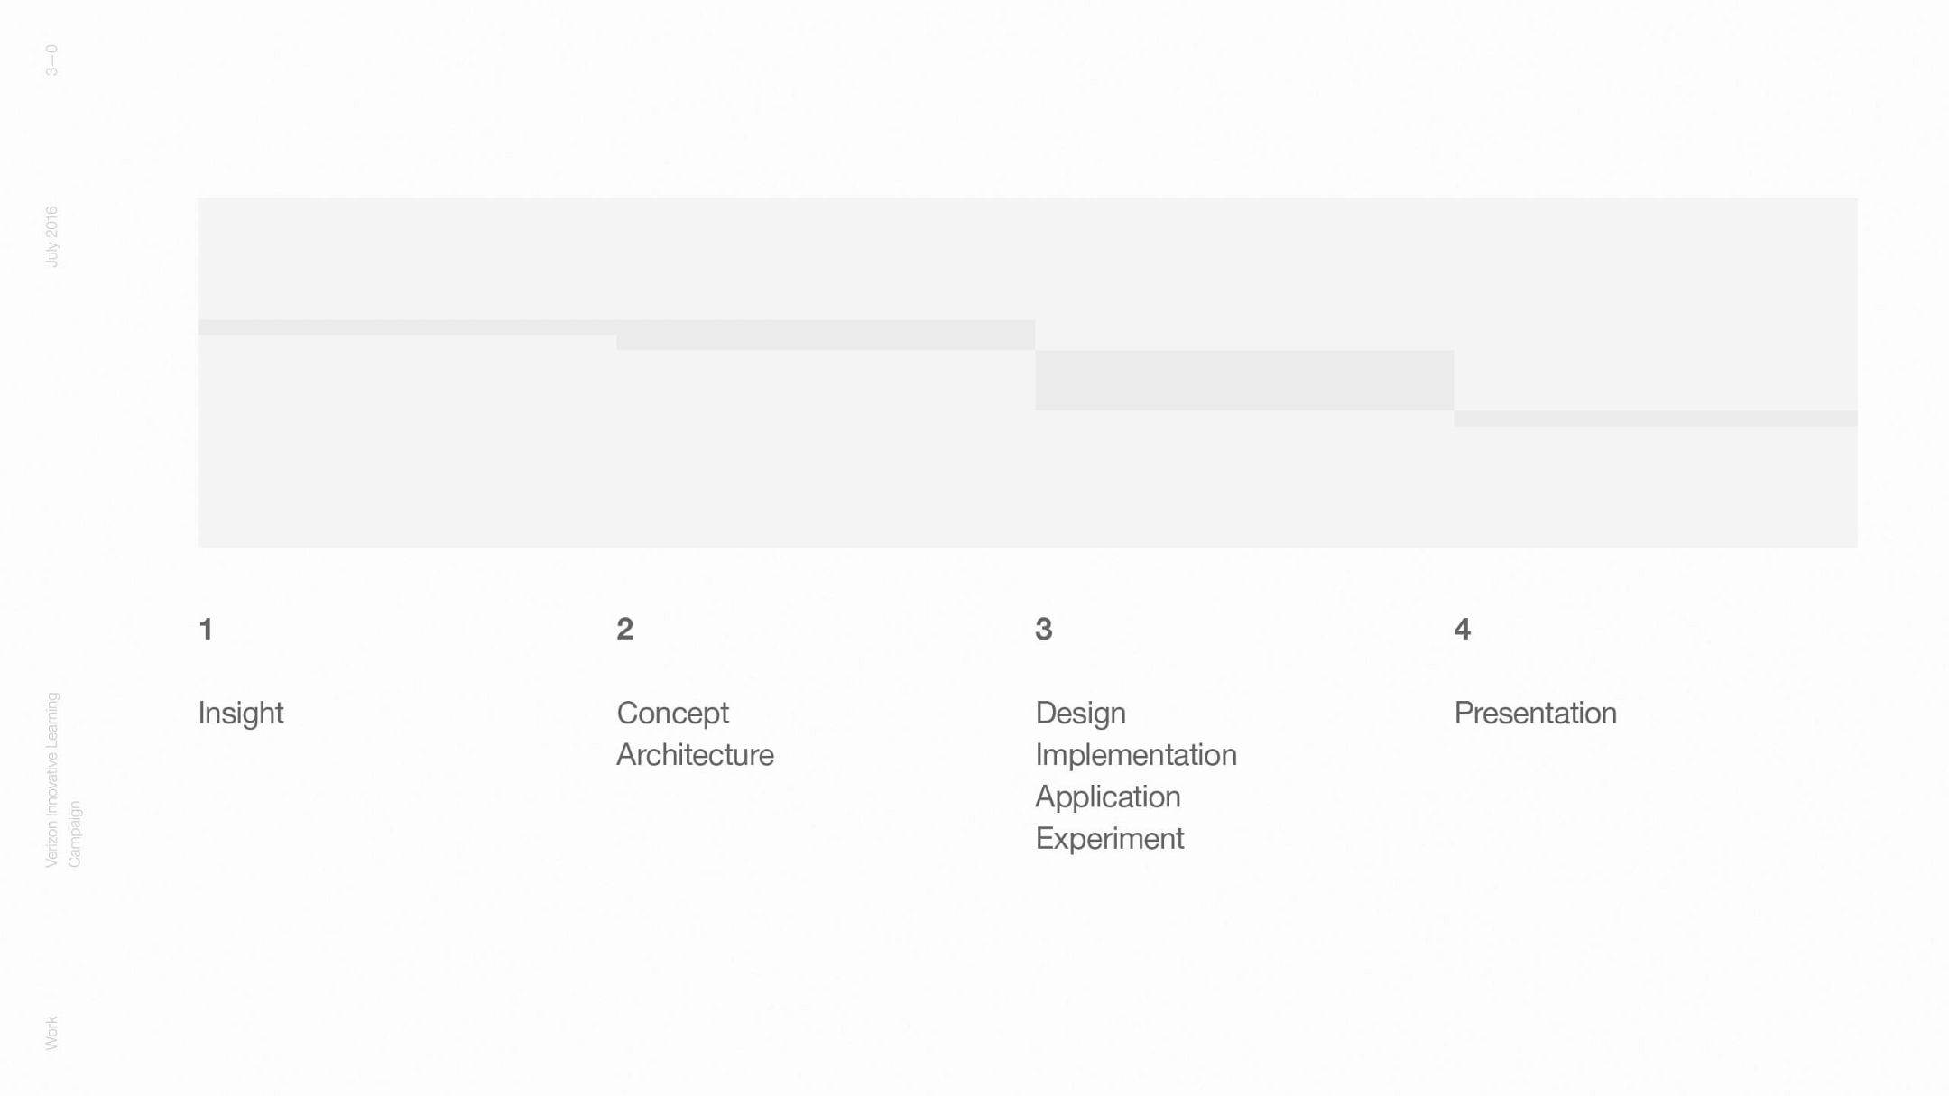Select the "July 2016" date label
The width and height of the screenshot is (1949, 1096).
click(51, 236)
